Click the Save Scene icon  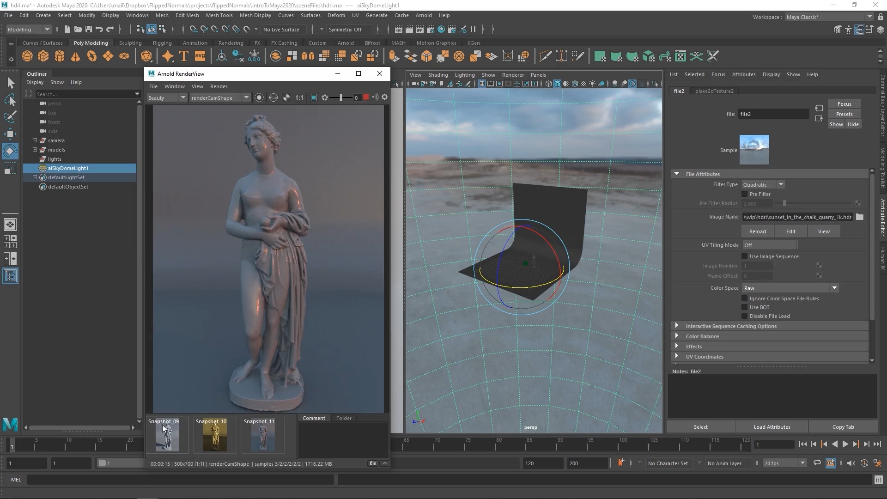89,29
